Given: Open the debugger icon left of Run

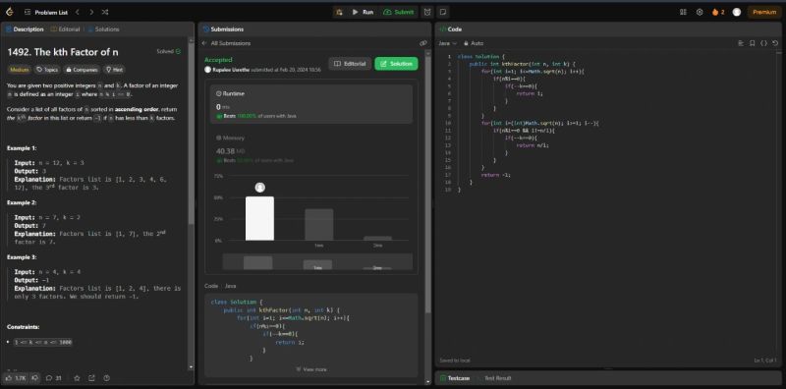Looking at the screenshot, I should [339, 12].
